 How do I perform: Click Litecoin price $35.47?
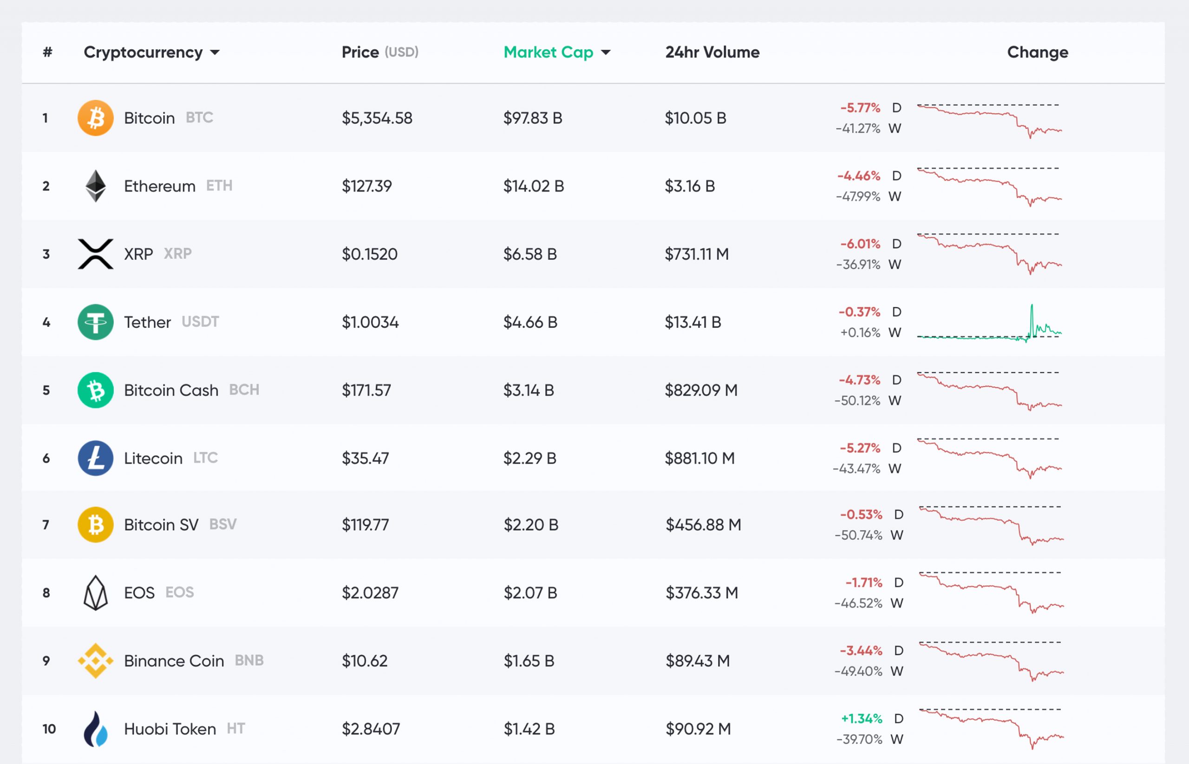click(365, 458)
